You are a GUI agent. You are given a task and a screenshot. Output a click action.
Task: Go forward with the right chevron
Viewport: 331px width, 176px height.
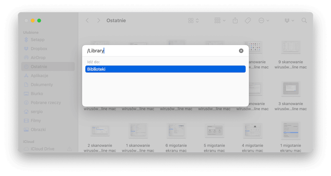click(99, 20)
